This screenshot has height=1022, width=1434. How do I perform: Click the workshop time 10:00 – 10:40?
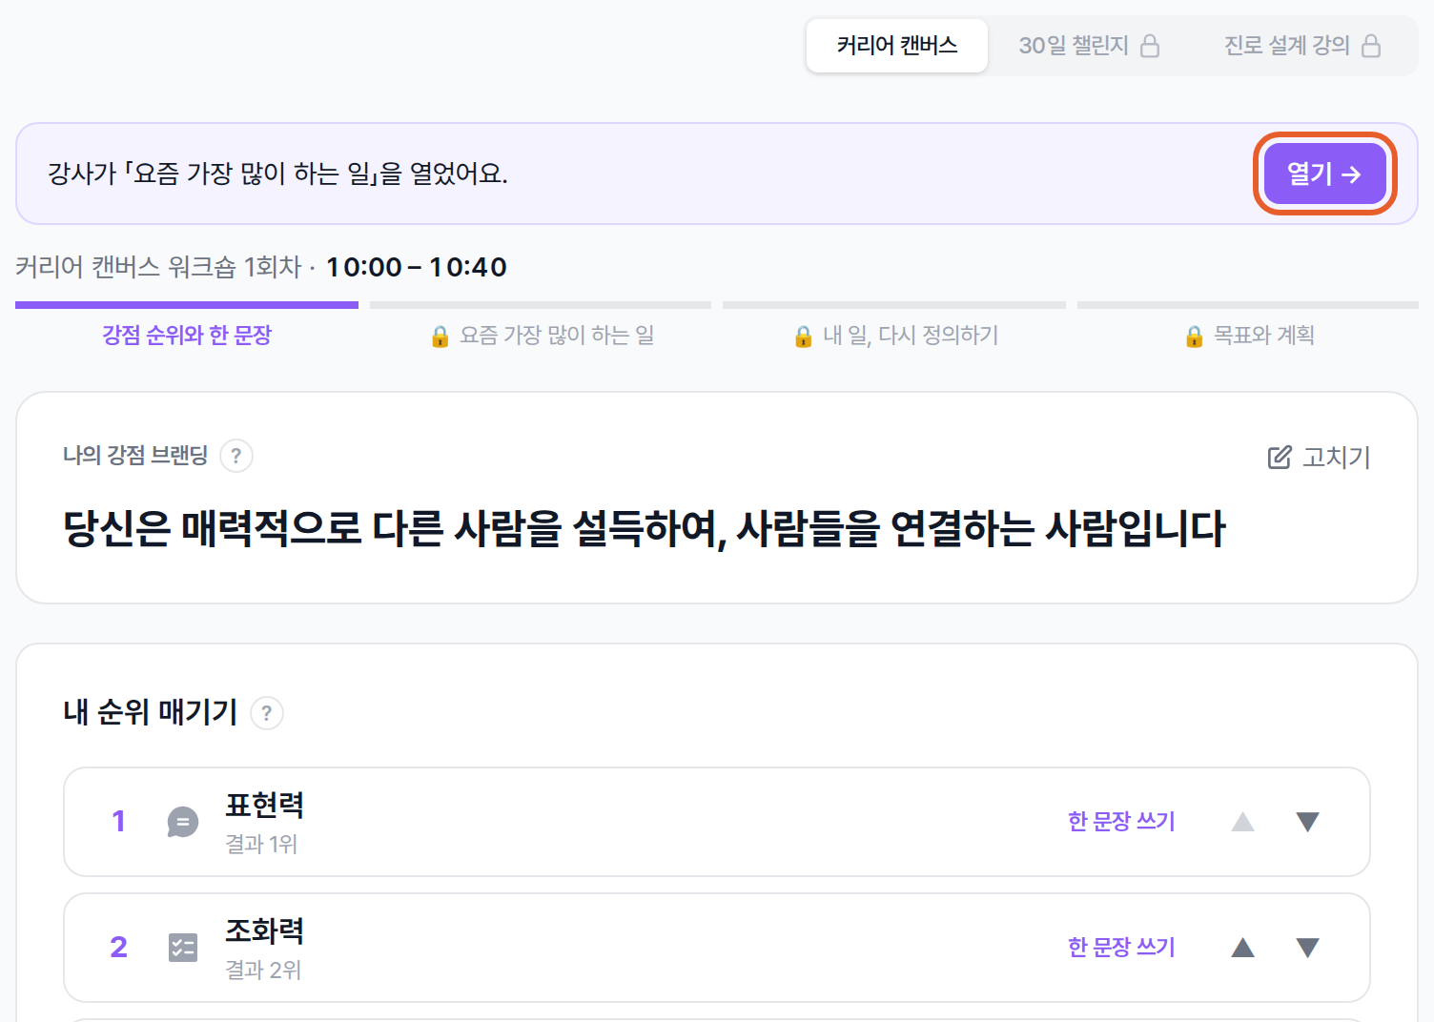[417, 267]
